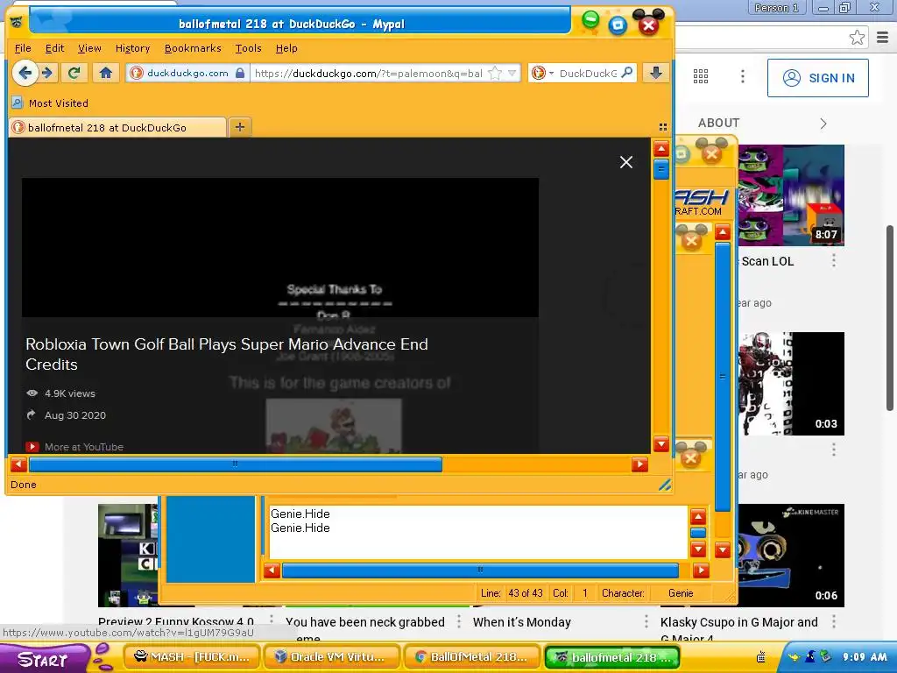The image size is (897, 673).
Task: Open options menu for Scan LOL video
Action: point(834,261)
